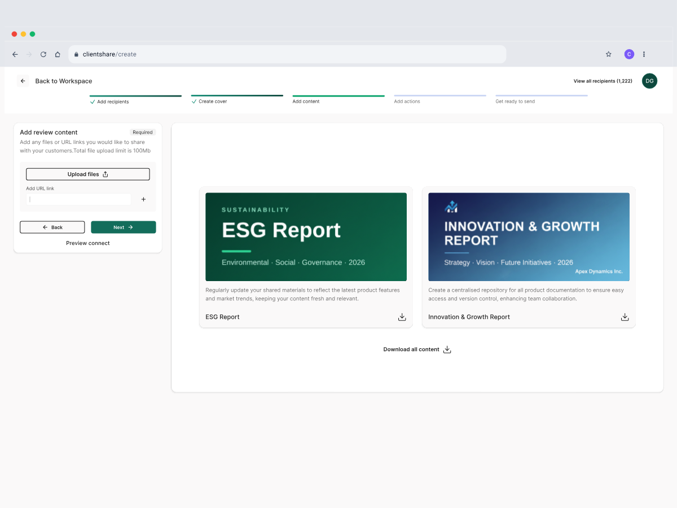Click the ESG Report title under the card
The height and width of the screenshot is (508, 677).
tap(222, 317)
